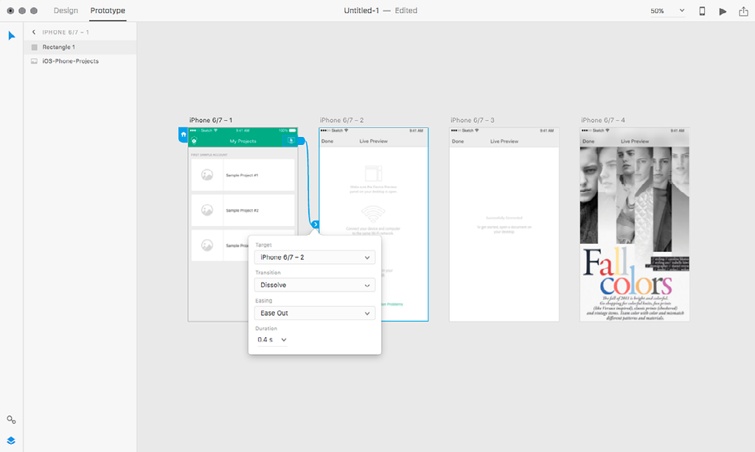Select artboard title iPhone 6/7 – 1
Image resolution: width=755 pixels, height=452 pixels.
pyautogui.click(x=210, y=120)
